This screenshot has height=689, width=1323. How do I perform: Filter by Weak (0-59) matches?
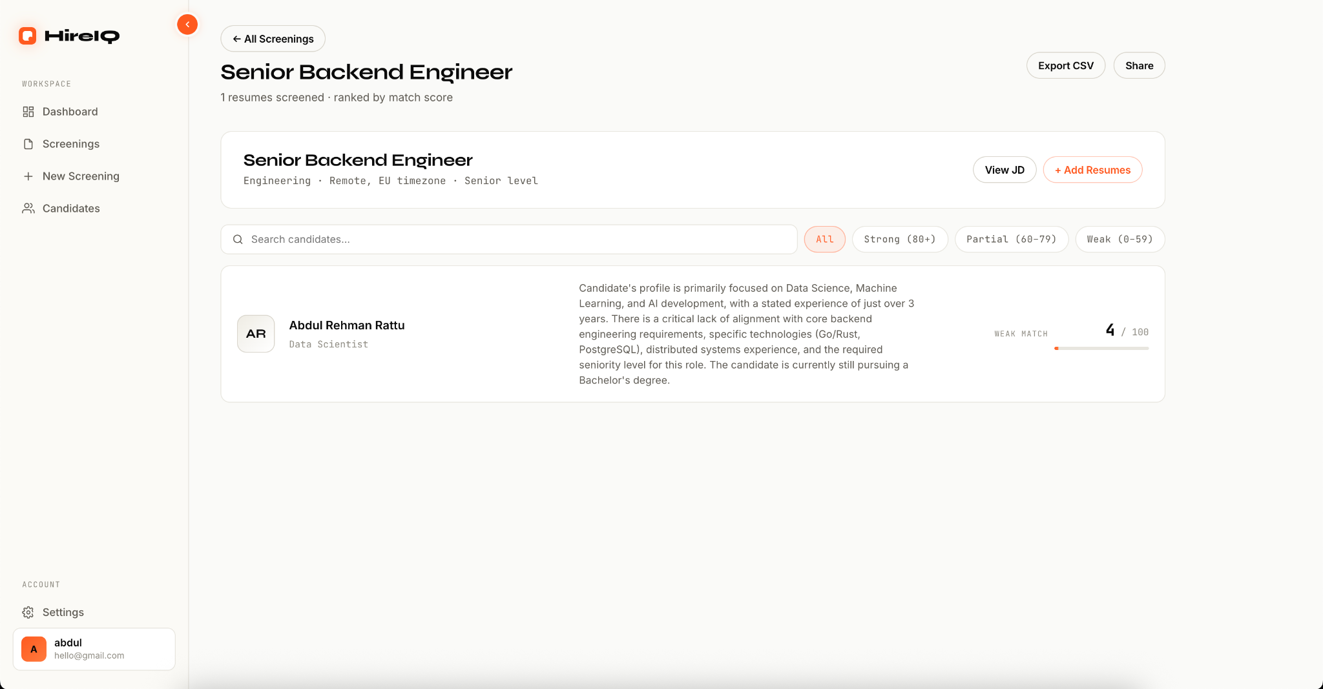[x=1120, y=240]
